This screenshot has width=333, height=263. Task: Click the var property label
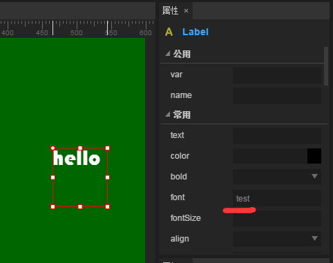pyautogui.click(x=176, y=75)
